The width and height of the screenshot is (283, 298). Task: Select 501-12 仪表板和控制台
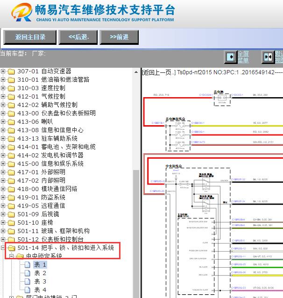tap(50, 239)
